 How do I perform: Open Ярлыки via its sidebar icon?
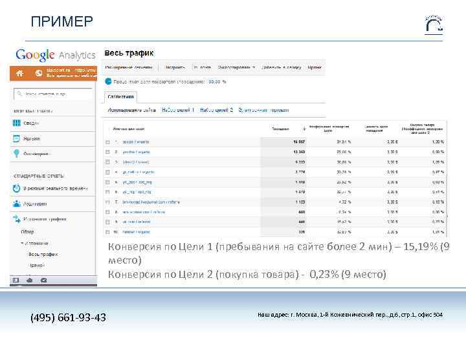coord(17,138)
